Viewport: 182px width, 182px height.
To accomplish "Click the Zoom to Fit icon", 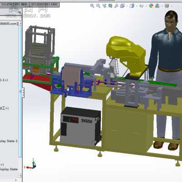I will pyautogui.click(x=92, y=6).
